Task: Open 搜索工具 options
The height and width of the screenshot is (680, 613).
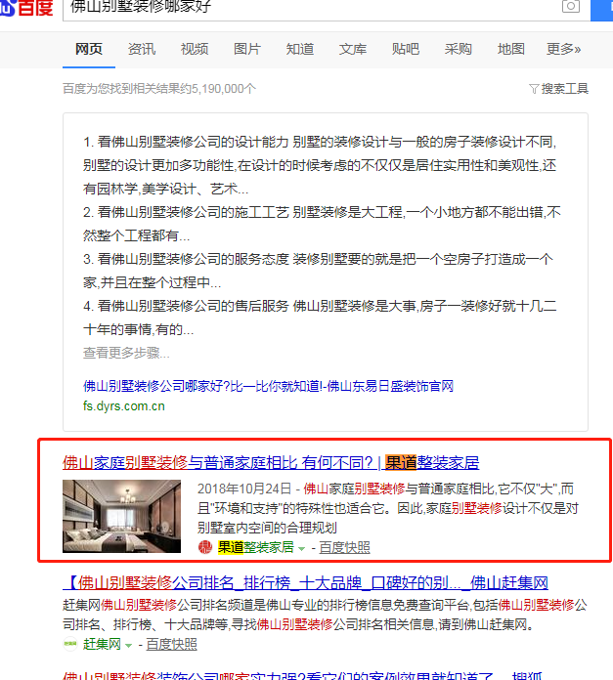Action: tap(564, 89)
